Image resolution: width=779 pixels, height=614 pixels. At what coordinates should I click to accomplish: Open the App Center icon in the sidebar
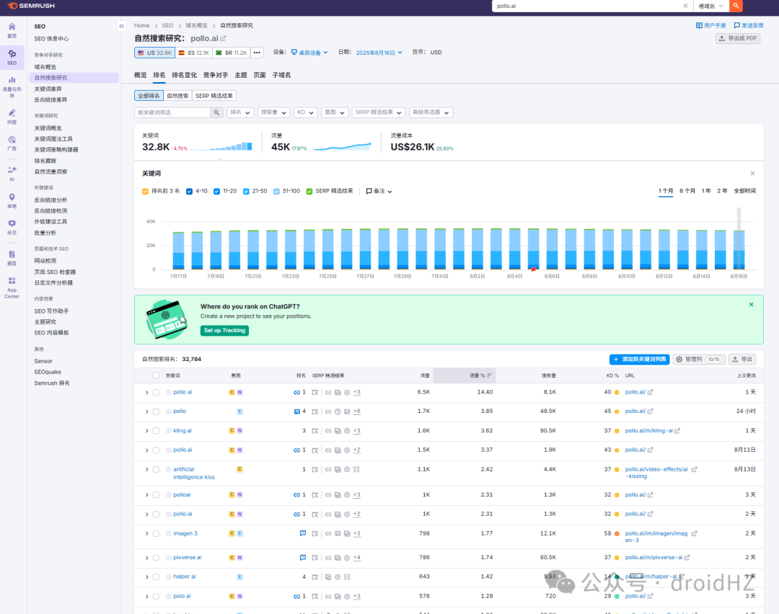point(12,288)
